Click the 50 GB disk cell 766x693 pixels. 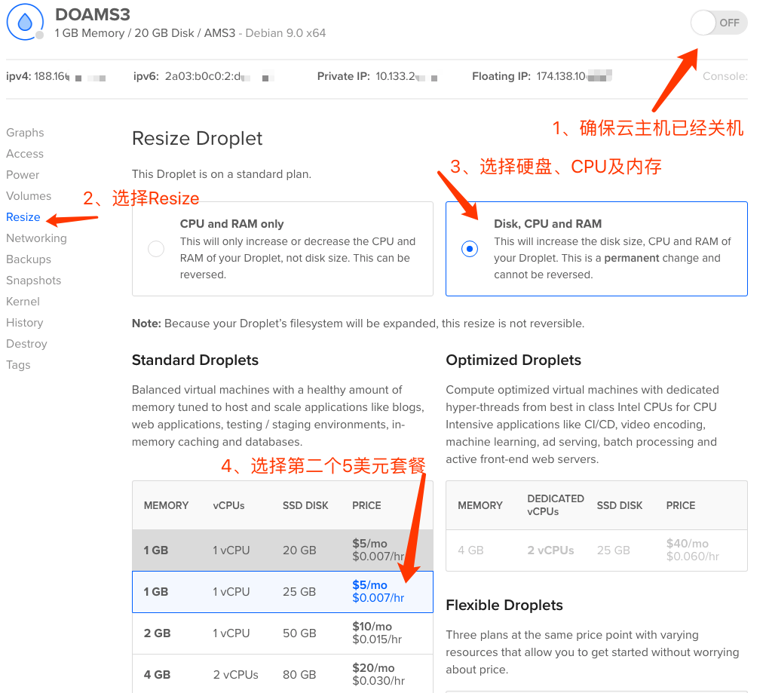(299, 633)
